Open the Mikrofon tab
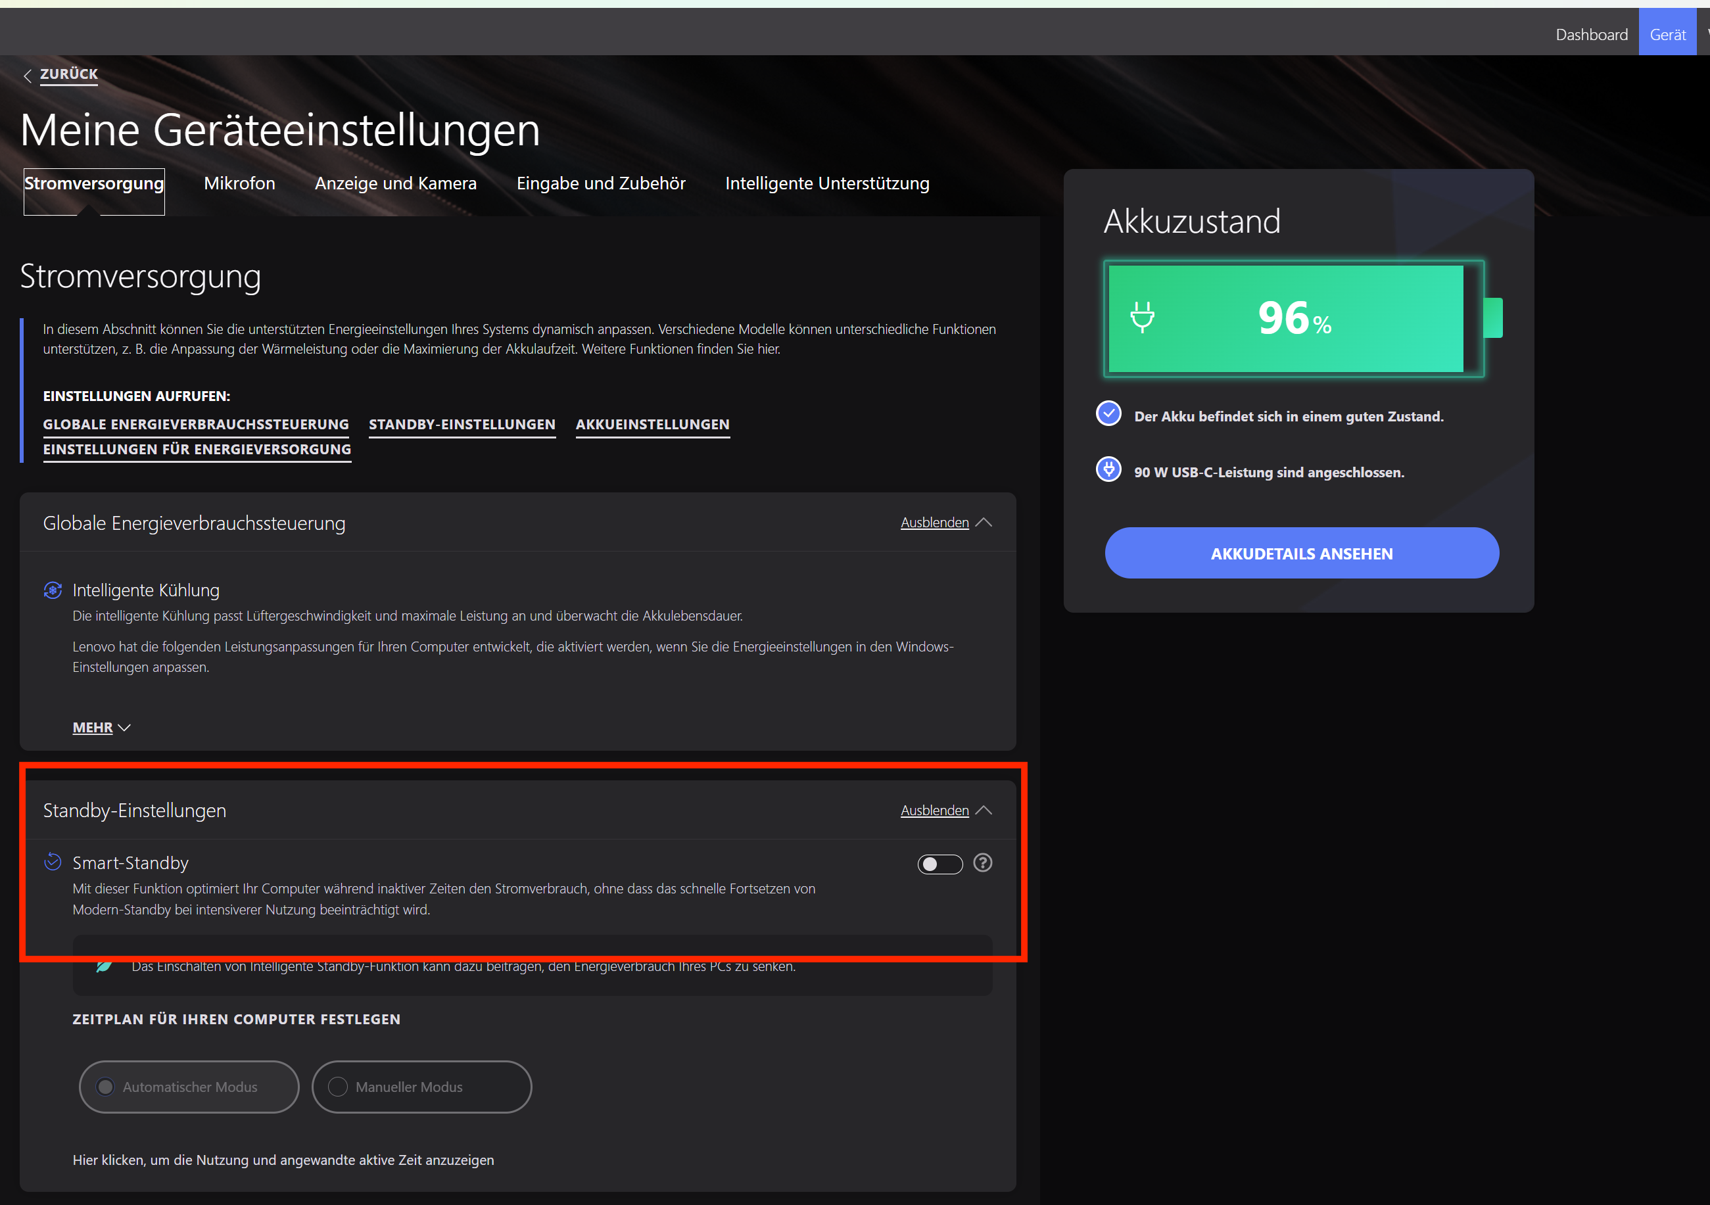Viewport: 1710px width, 1205px height. coord(239,183)
